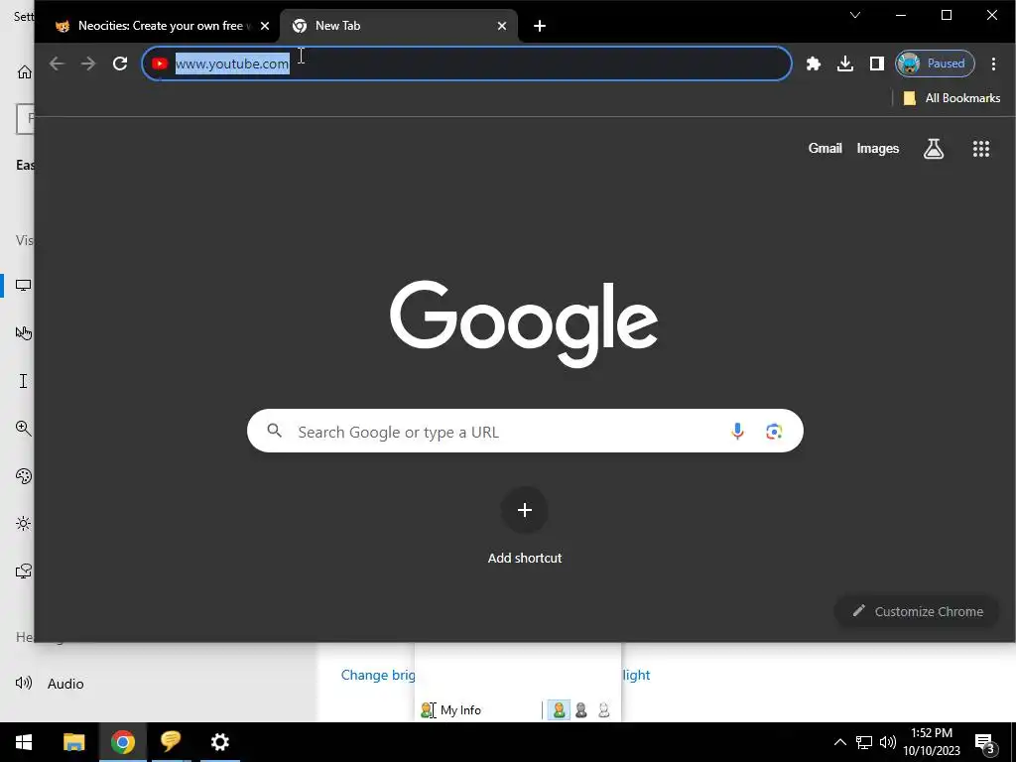The width and height of the screenshot is (1016, 762).
Task: Click the Paused profile button
Action: (935, 63)
